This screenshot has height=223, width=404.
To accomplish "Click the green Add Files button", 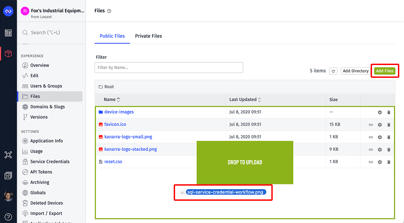I will [x=385, y=71].
